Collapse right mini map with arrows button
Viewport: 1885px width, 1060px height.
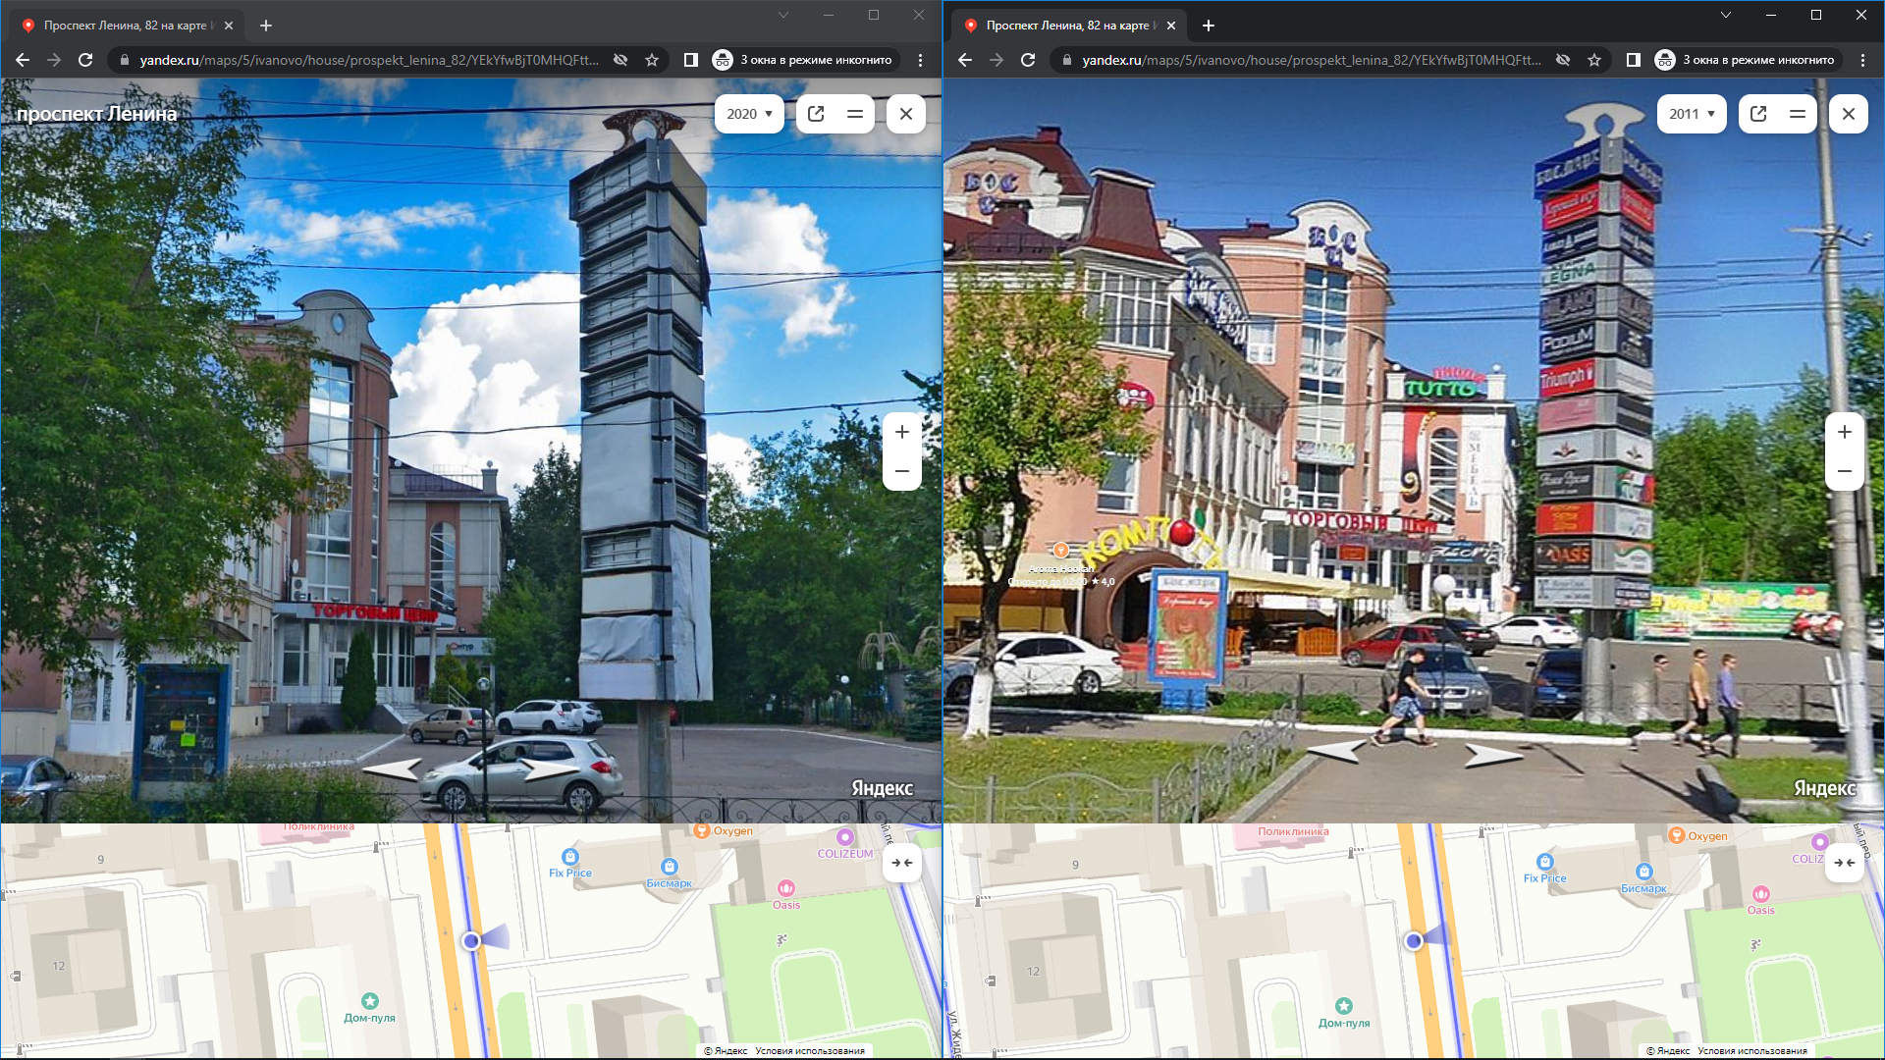[1845, 863]
